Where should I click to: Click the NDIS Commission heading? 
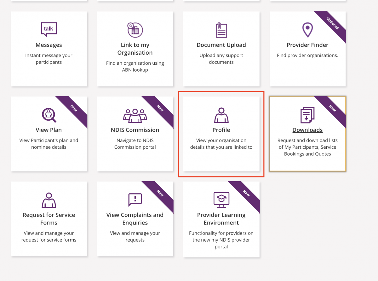(x=135, y=130)
